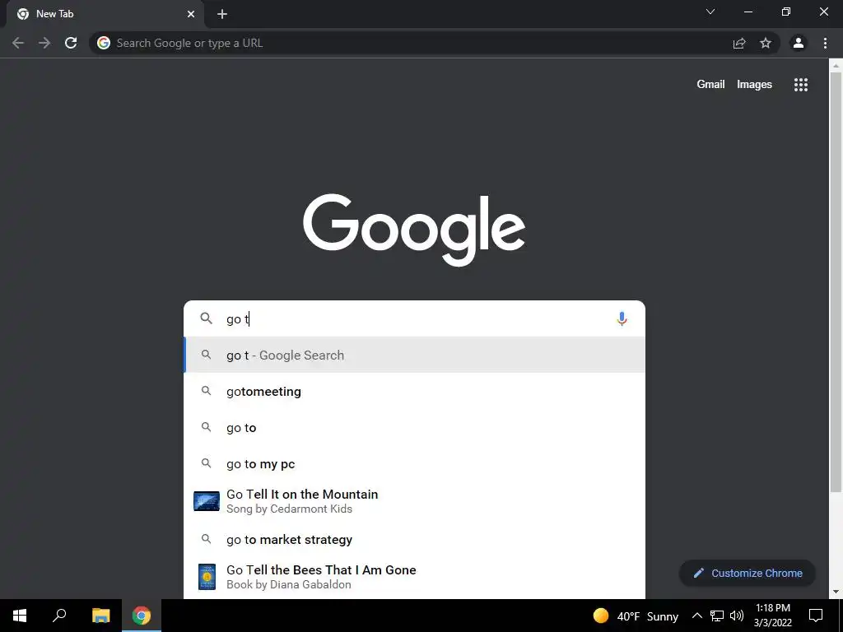Open File Explorer from the taskbar
843x632 pixels.
tap(100, 616)
